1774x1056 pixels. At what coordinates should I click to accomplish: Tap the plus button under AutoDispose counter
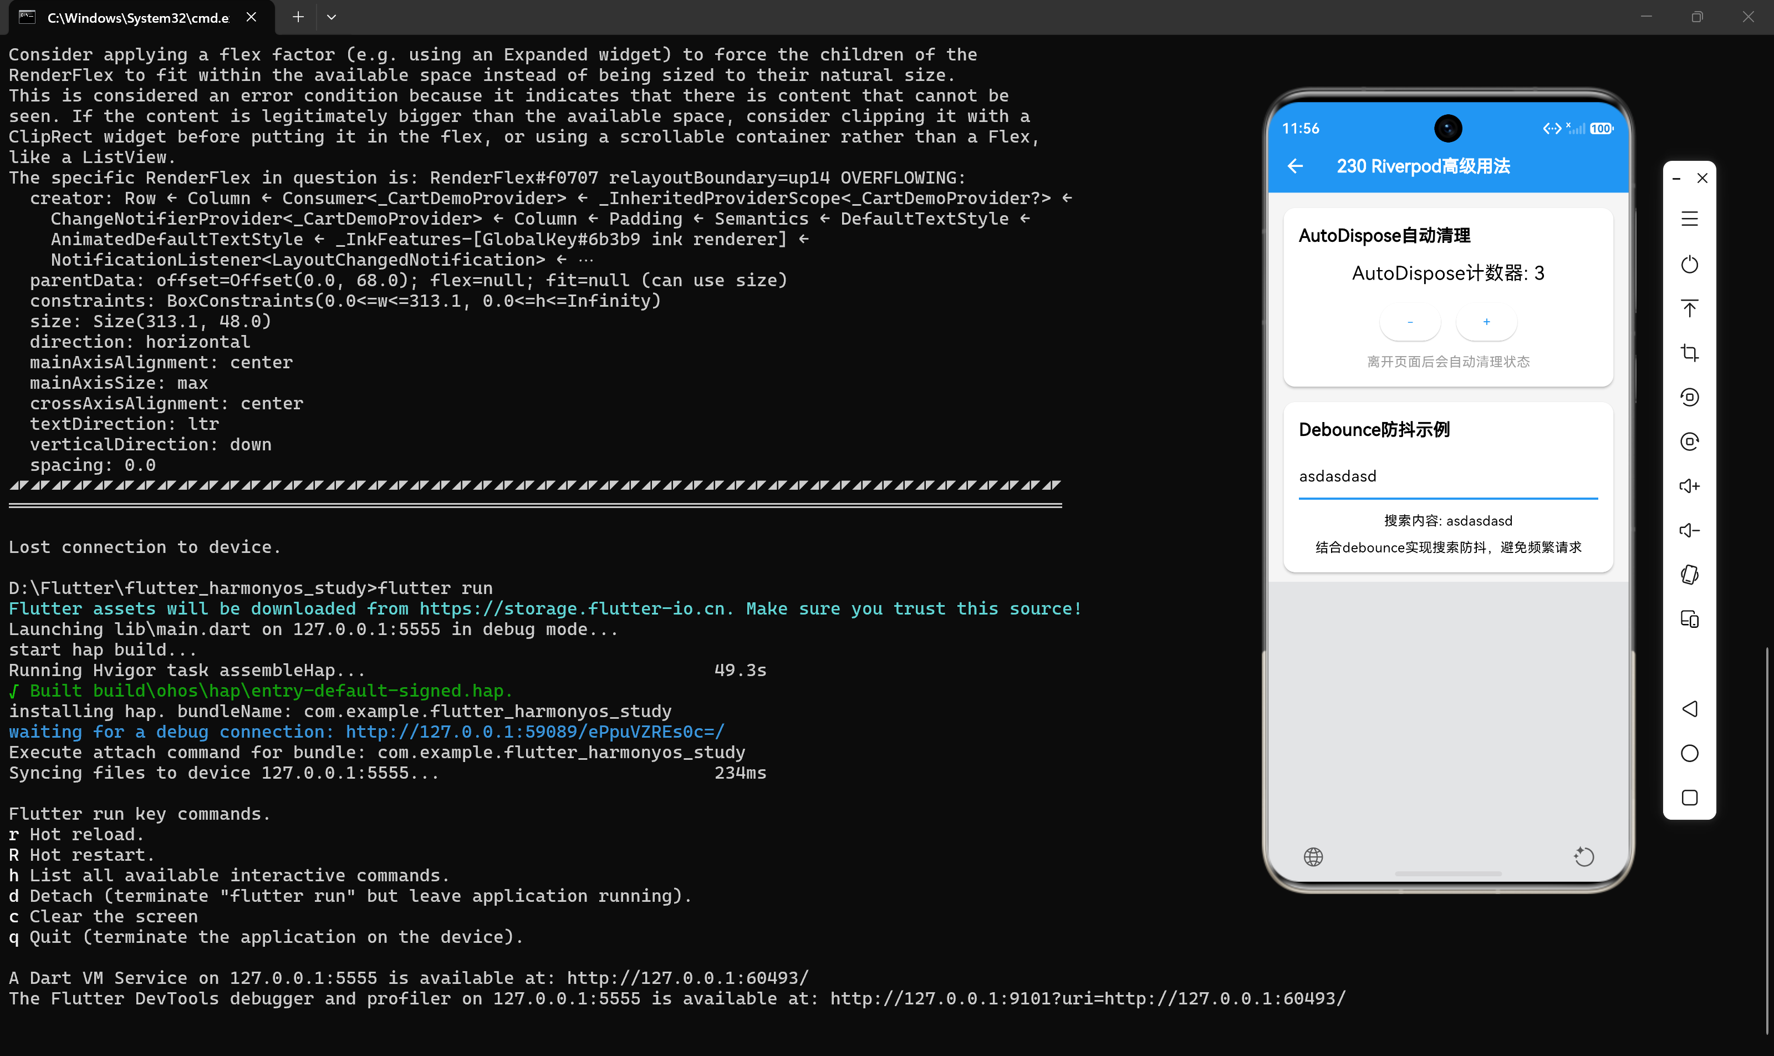pyautogui.click(x=1487, y=322)
